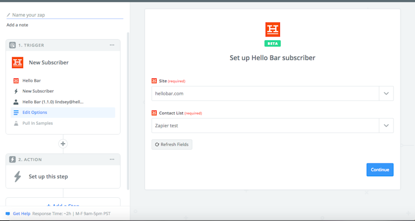Click the left panel vertical scrollbar
The width and height of the screenshot is (415, 221).
click(128, 111)
